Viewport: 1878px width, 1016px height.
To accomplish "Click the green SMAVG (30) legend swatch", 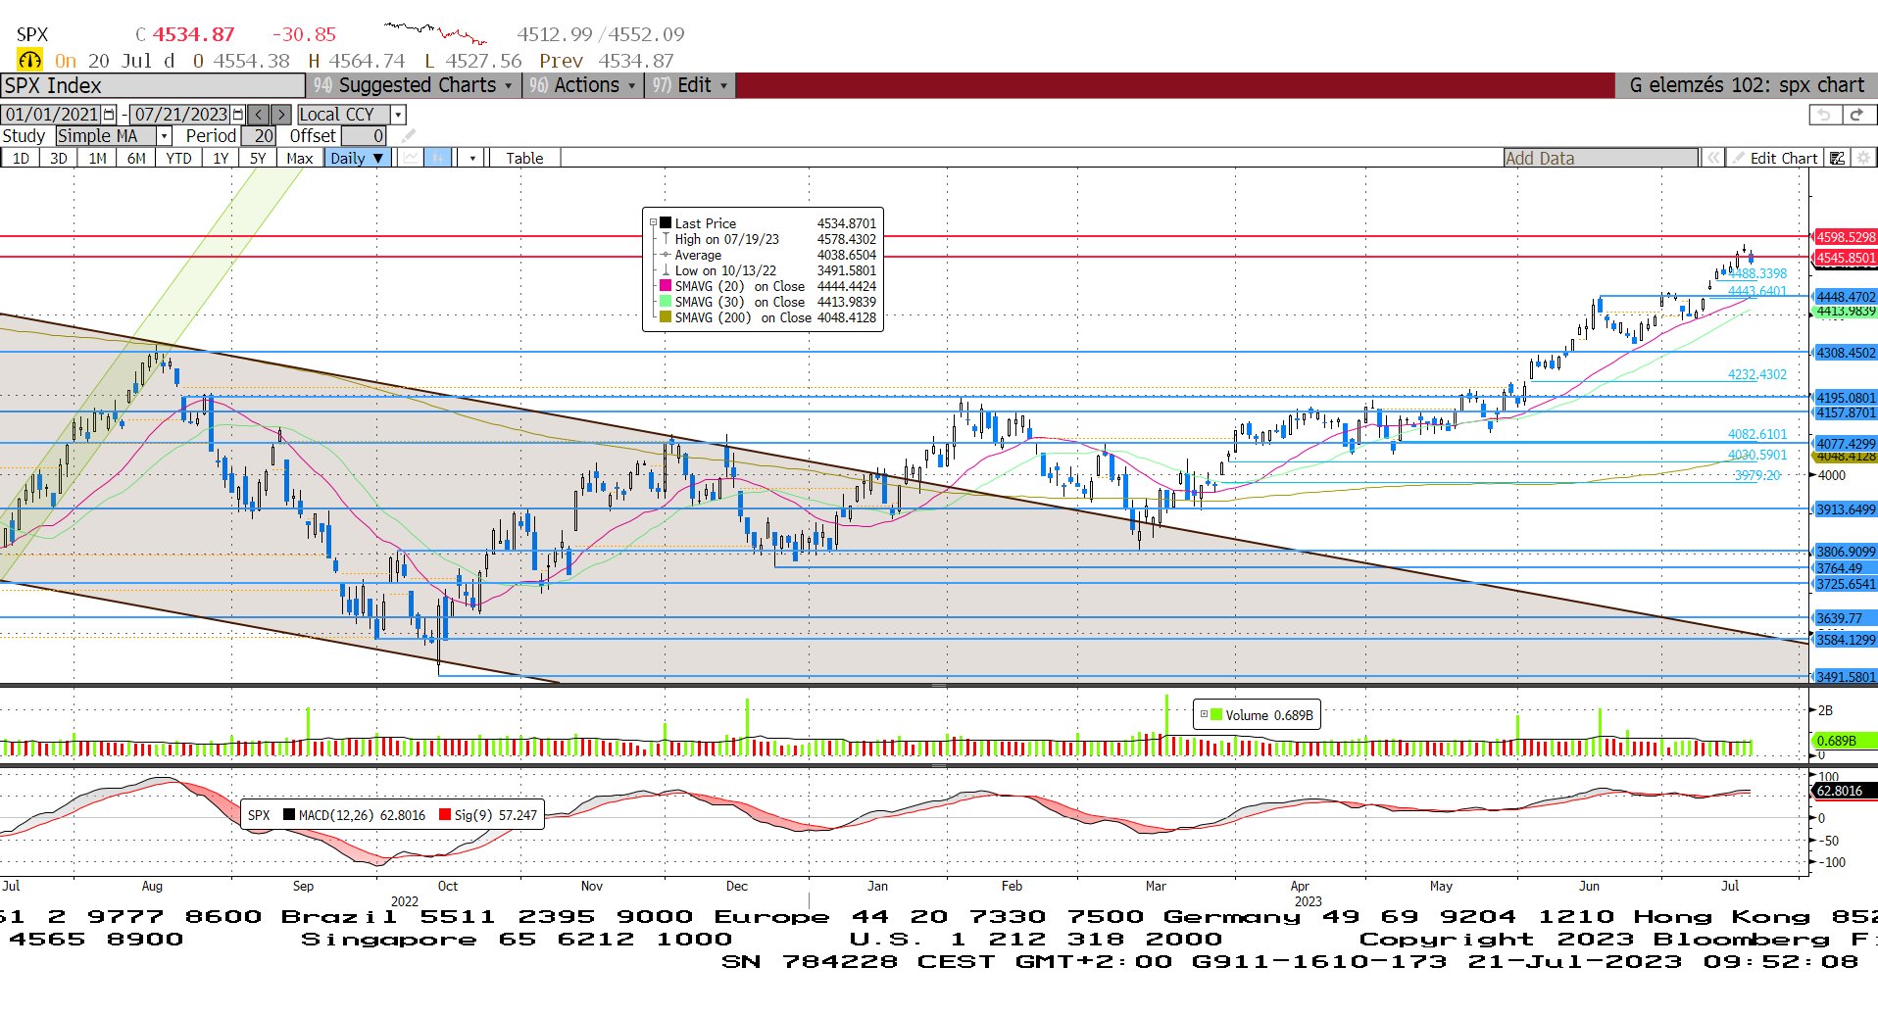I will (x=666, y=302).
